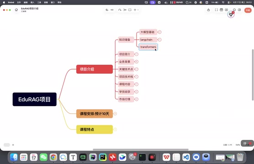
Task: Select the 项目技术栈 subtopic
Action: pos(126,77)
